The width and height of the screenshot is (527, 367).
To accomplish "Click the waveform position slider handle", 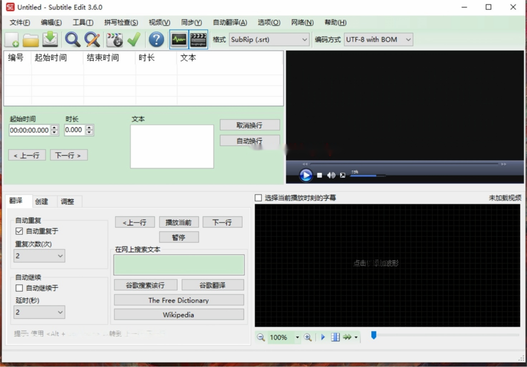I will click(x=374, y=335).
